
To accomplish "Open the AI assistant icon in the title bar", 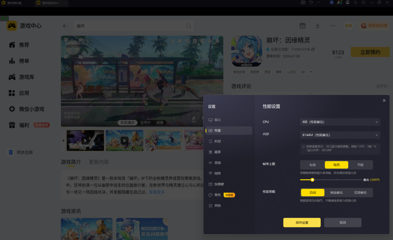I will click(340, 2).
